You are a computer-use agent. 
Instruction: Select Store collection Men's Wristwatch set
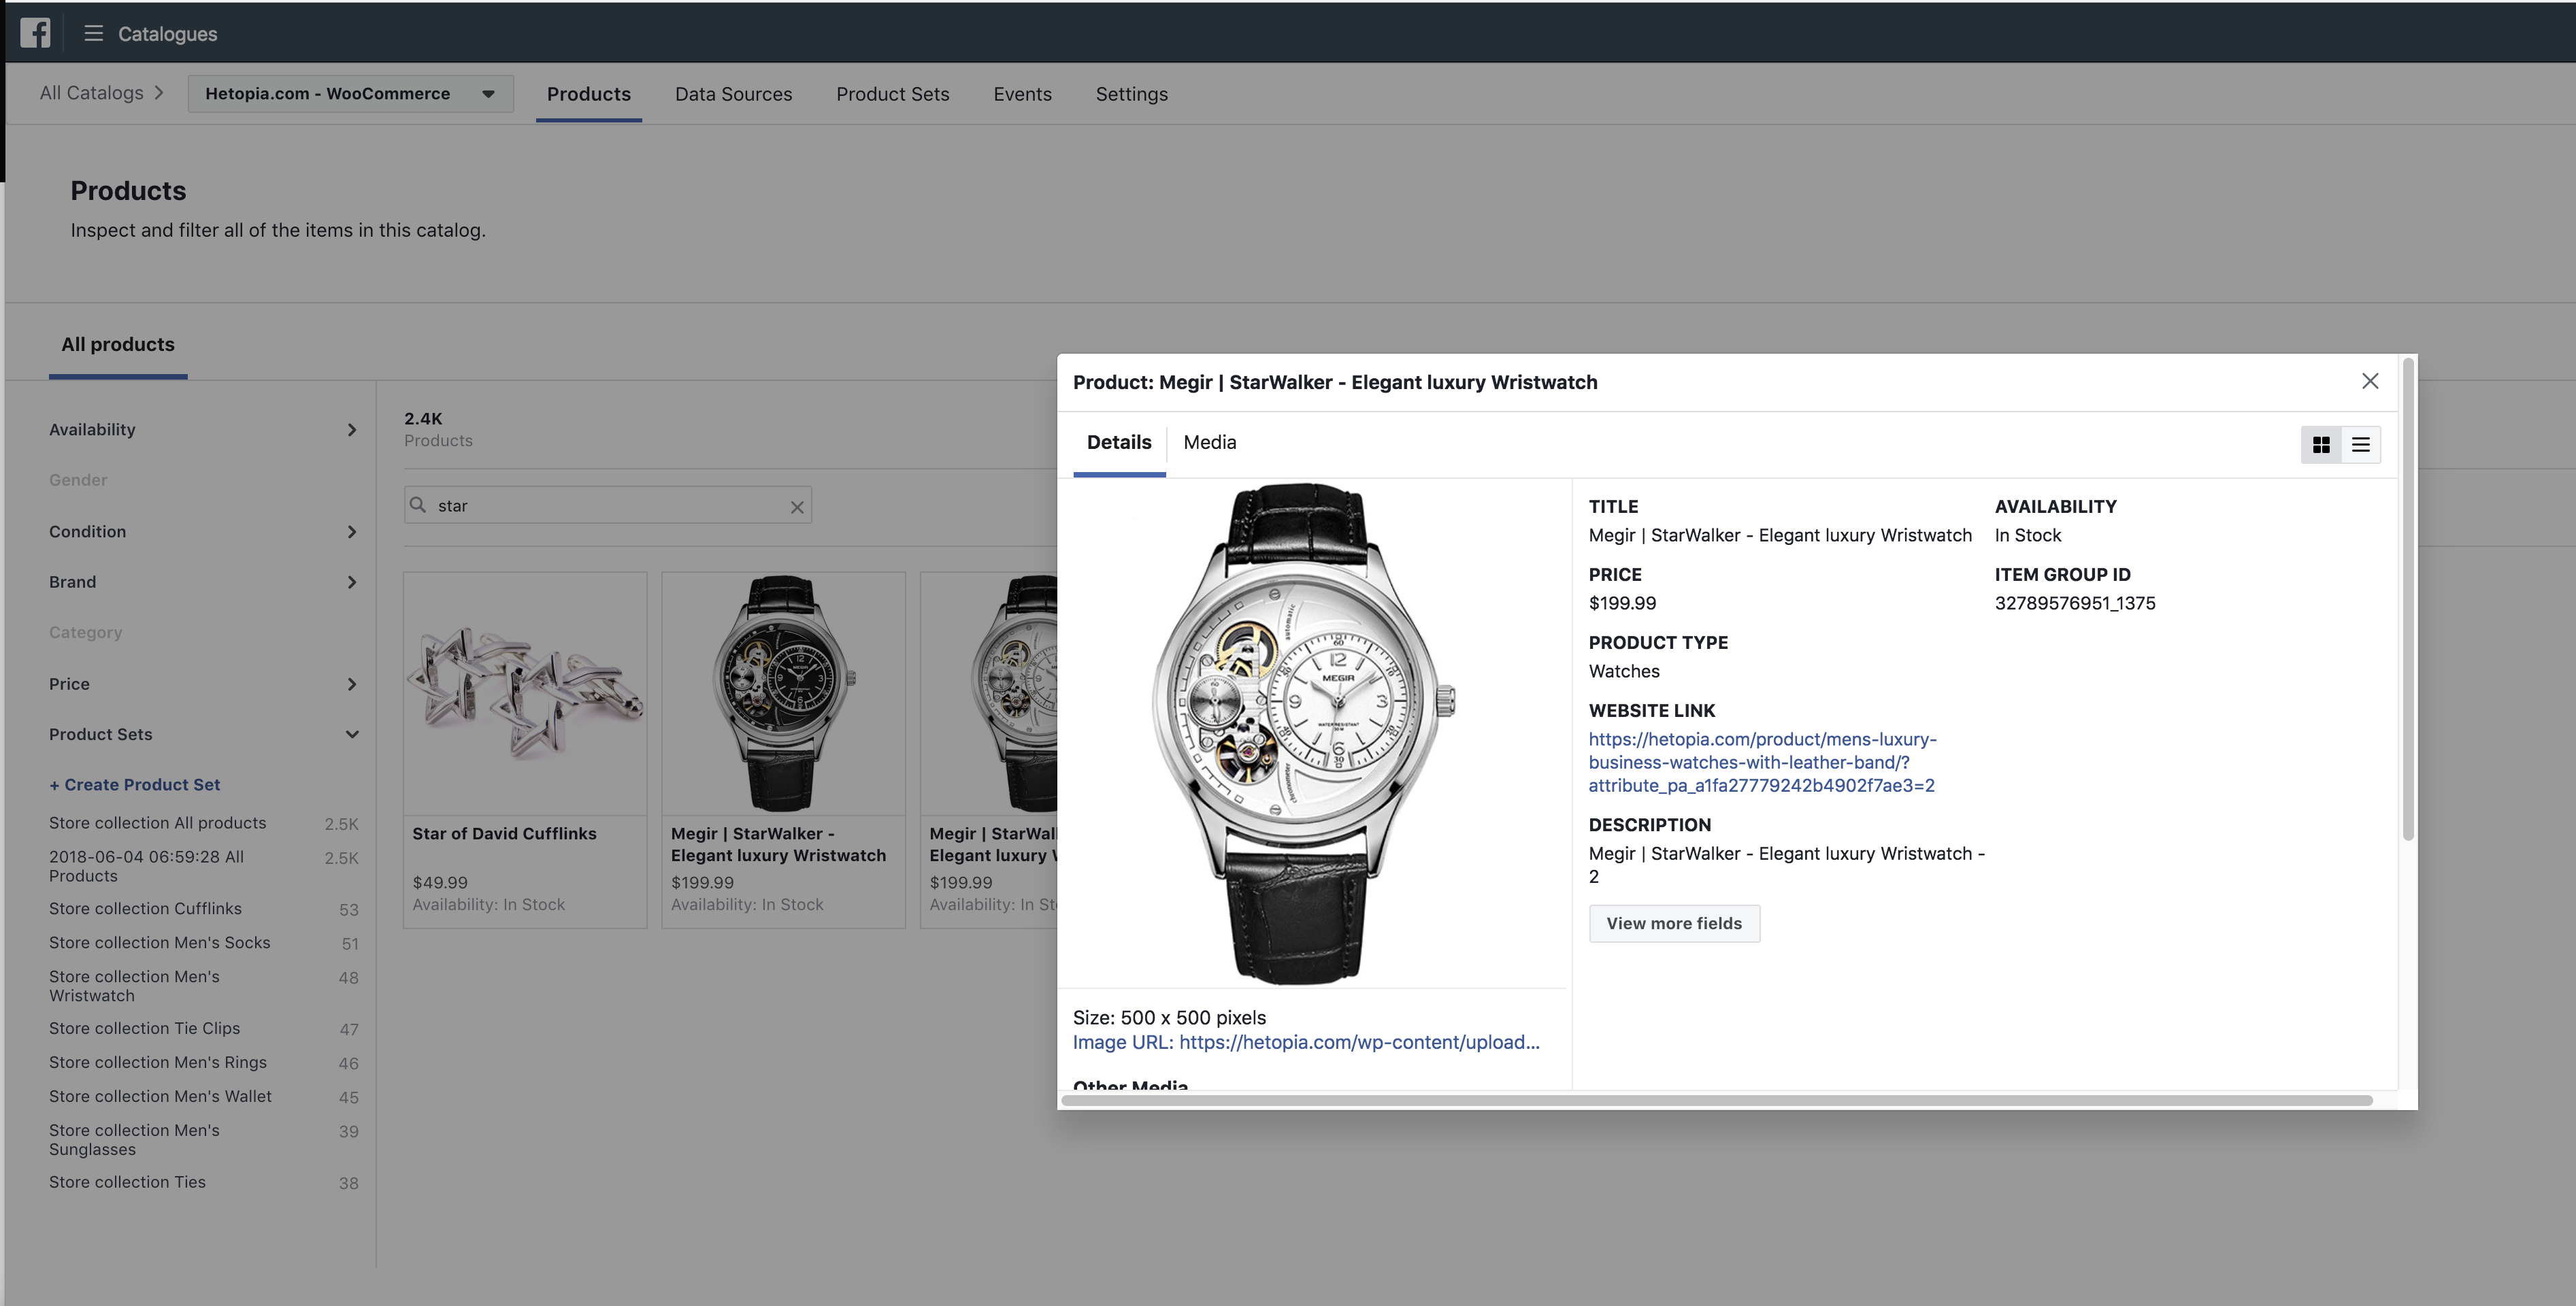pyautogui.click(x=134, y=986)
